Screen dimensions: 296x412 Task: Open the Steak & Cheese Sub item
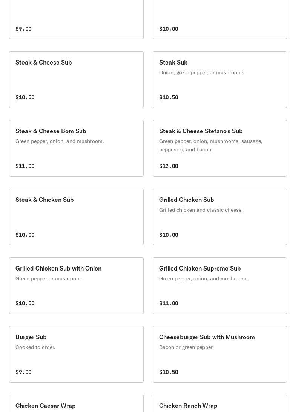click(x=76, y=80)
